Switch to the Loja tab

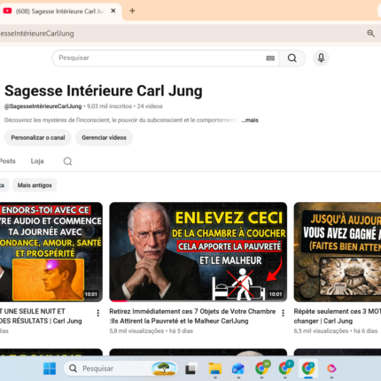pyautogui.click(x=37, y=161)
